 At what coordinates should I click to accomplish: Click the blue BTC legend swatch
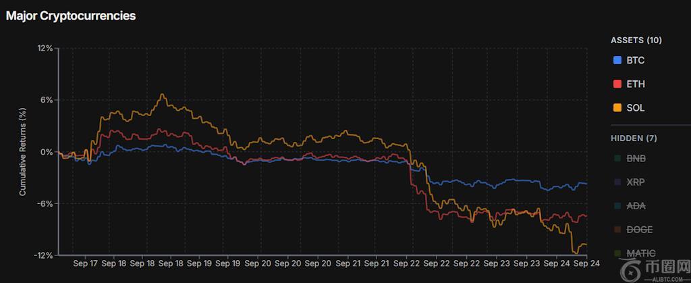click(617, 61)
